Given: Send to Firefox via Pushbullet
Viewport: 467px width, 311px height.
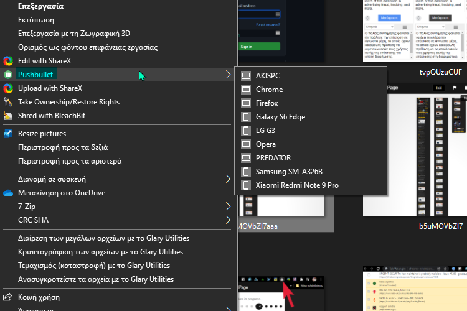Looking at the screenshot, I should point(311,103).
